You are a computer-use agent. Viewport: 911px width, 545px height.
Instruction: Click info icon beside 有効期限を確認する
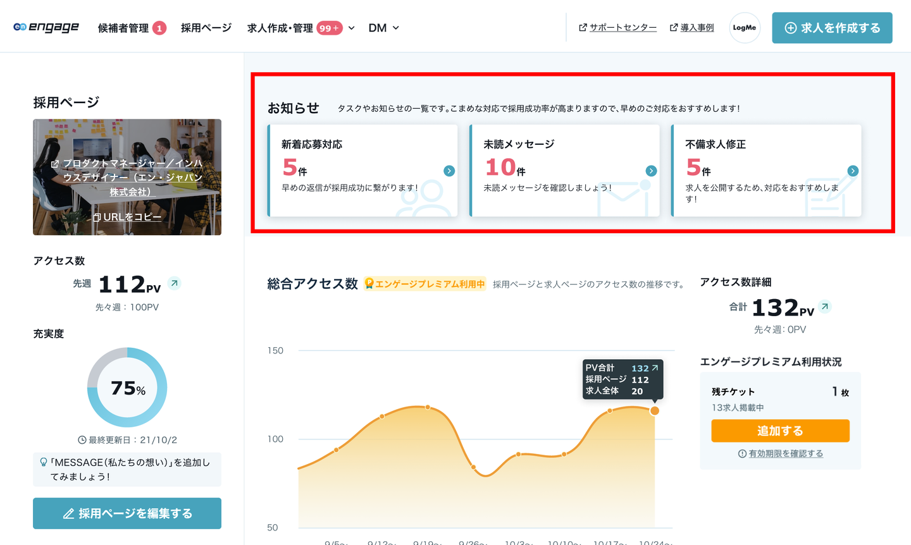pyautogui.click(x=742, y=453)
